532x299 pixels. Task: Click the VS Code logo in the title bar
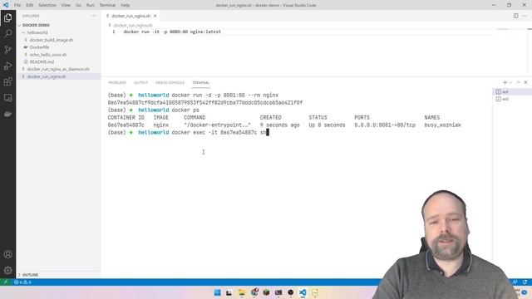click(x=6, y=5)
